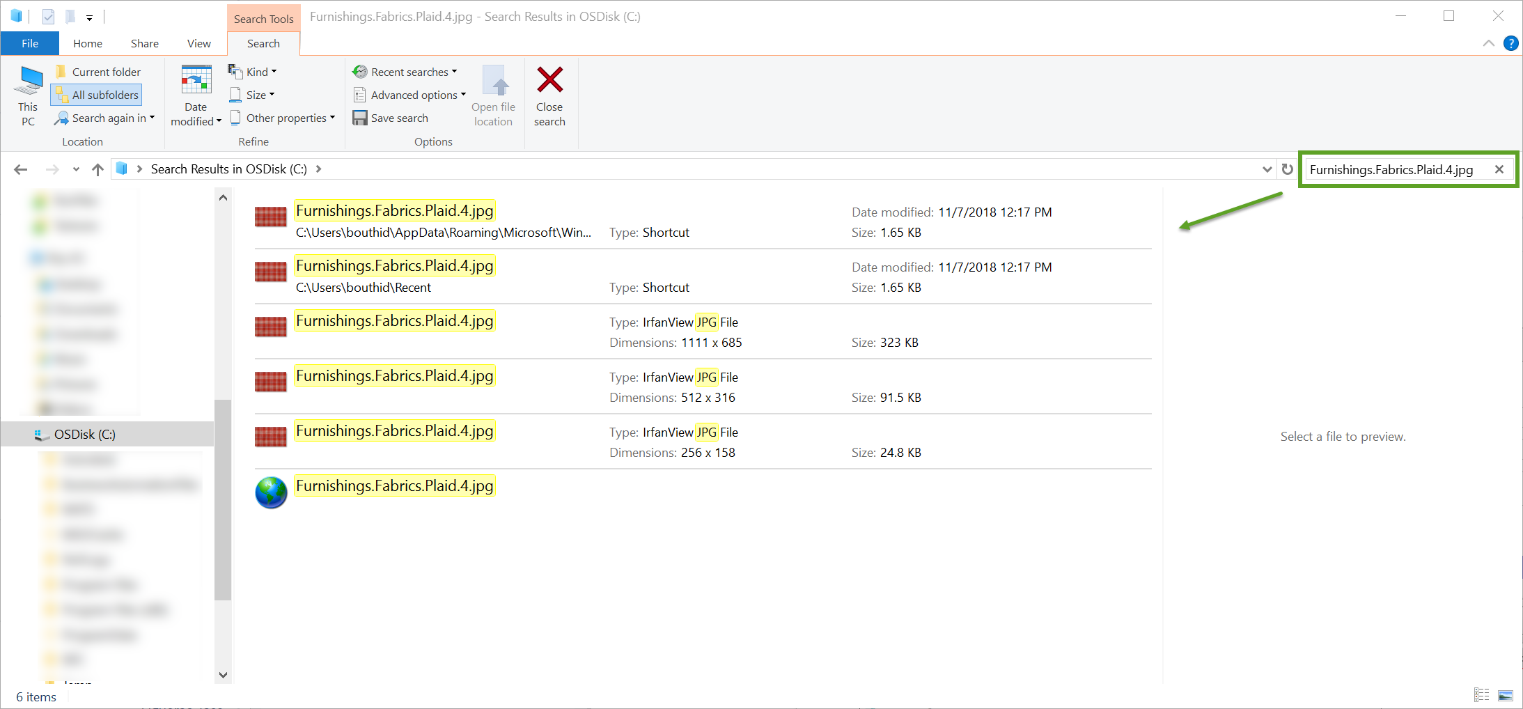The image size is (1523, 709).
Task: Switch to details view in status bar
Action: pyautogui.click(x=1481, y=695)
